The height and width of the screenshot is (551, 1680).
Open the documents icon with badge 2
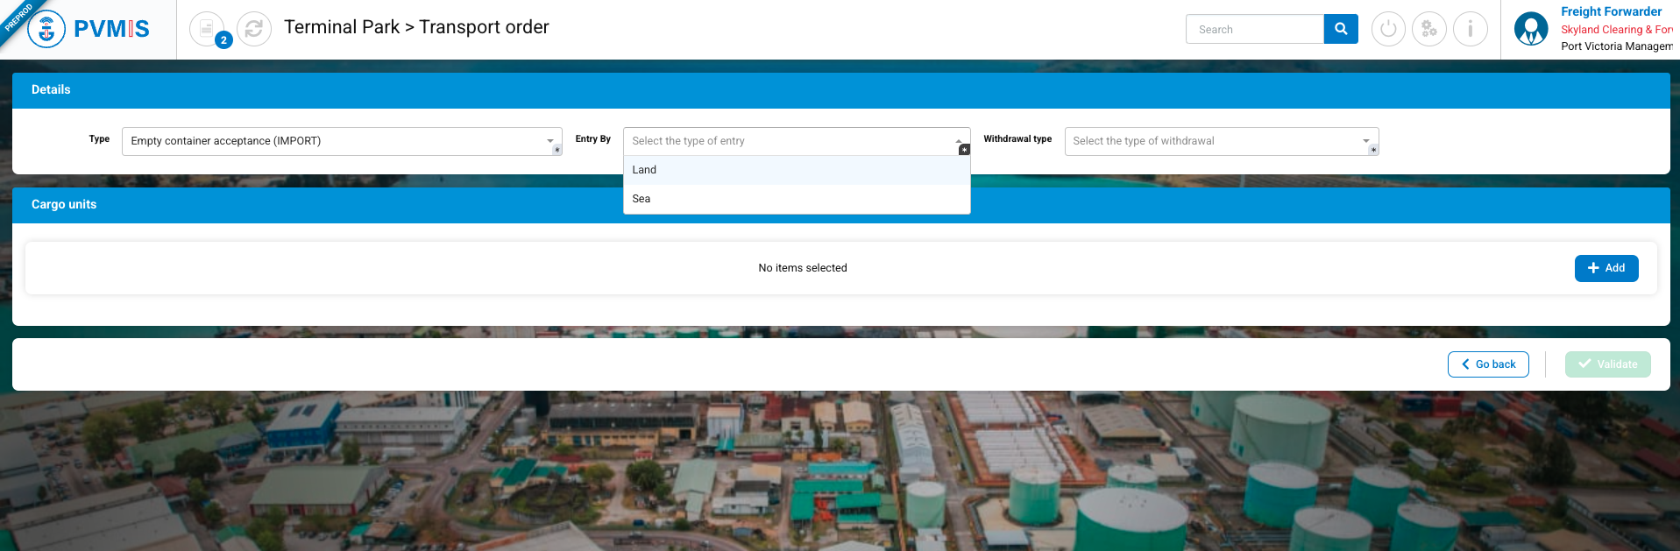pyautogui.click(x=207, y=29)
